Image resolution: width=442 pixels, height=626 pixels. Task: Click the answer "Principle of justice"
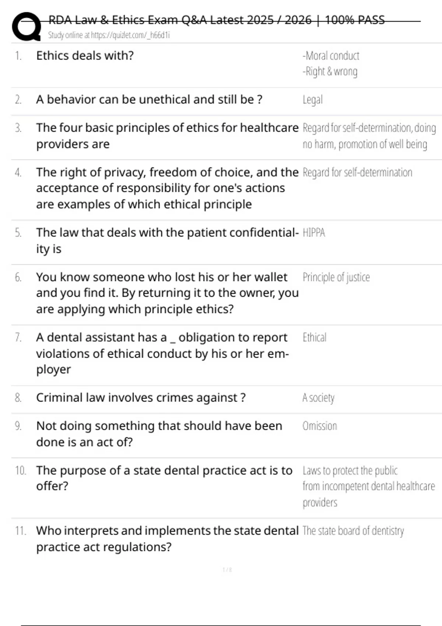336,277
